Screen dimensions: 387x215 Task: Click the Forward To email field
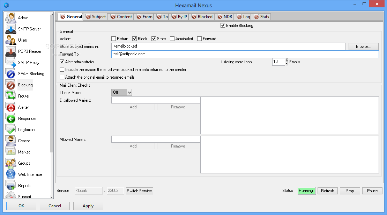[245, 54]
